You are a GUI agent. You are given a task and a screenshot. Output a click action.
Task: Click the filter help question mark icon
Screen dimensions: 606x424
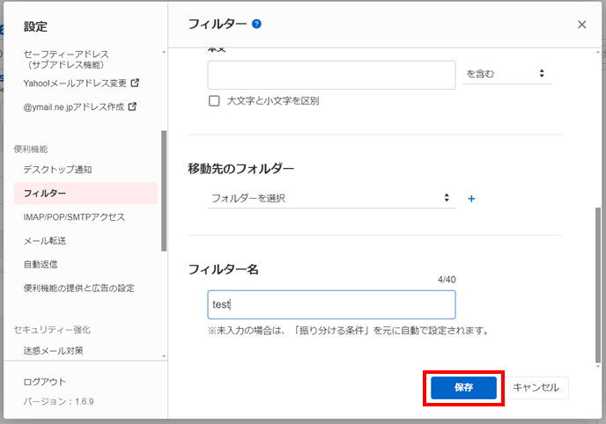coord(256,24)
